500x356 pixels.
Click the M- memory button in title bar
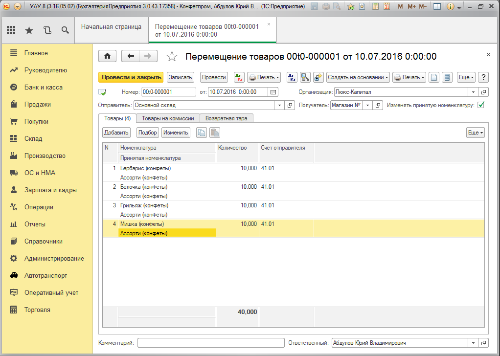click(x=423, y=6)
